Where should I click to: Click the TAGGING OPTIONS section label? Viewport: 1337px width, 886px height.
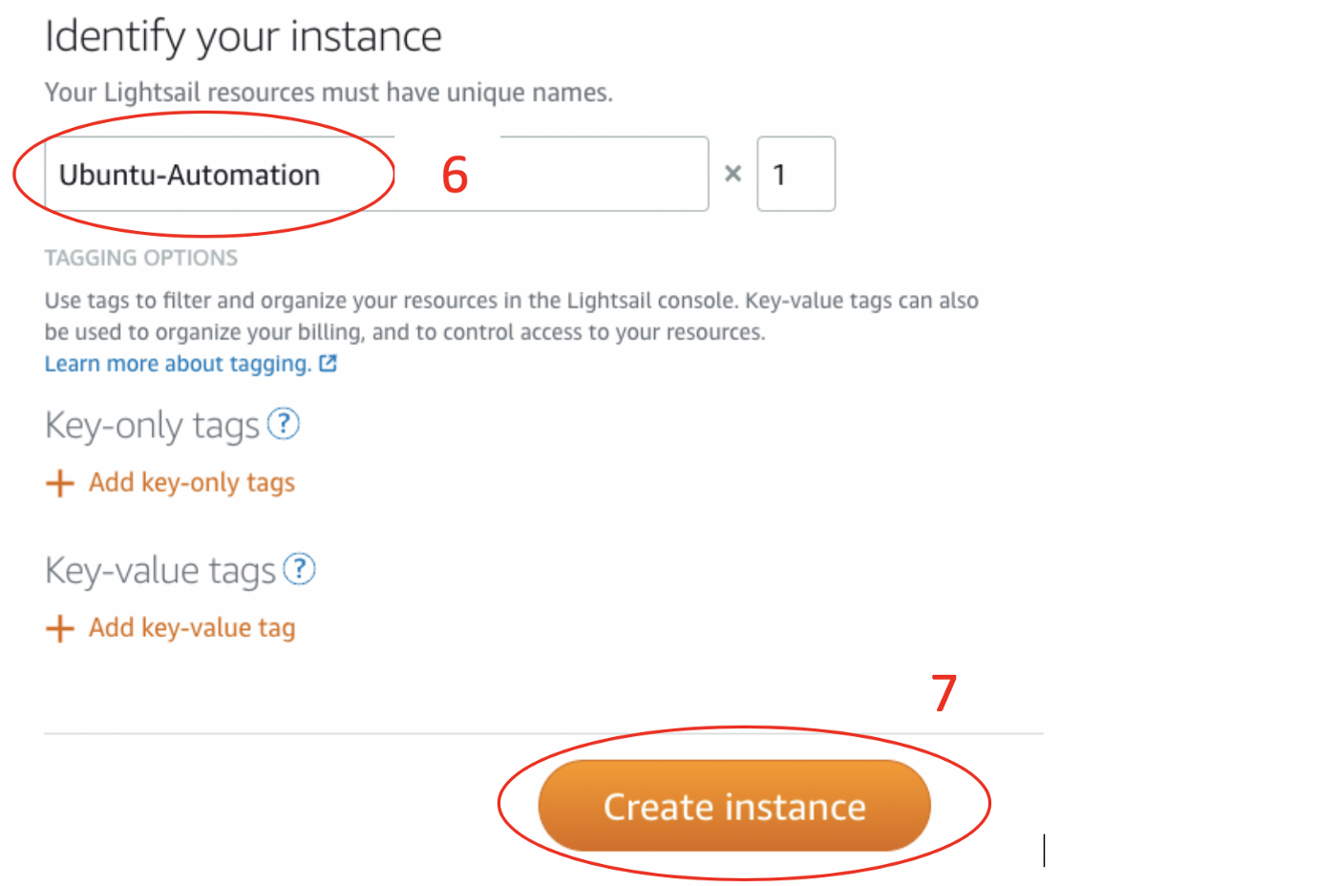pos(141,258)
